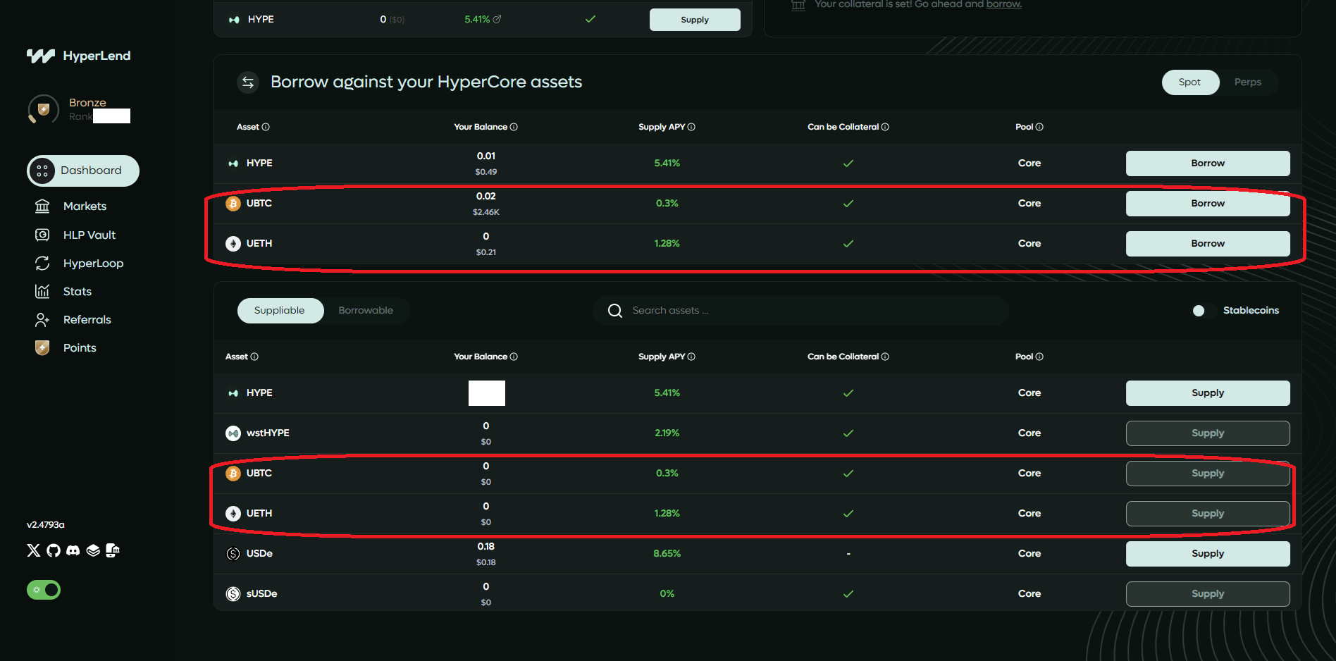The image size is (1336, 661).
Task: Click info icon beside Can be Collateral in HyperCore table
Action: [x=885, y=127]
